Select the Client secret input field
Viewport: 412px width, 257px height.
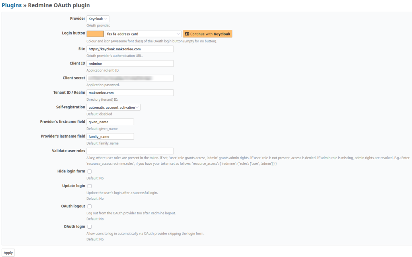pyautogui.click(x=130, y=78)
